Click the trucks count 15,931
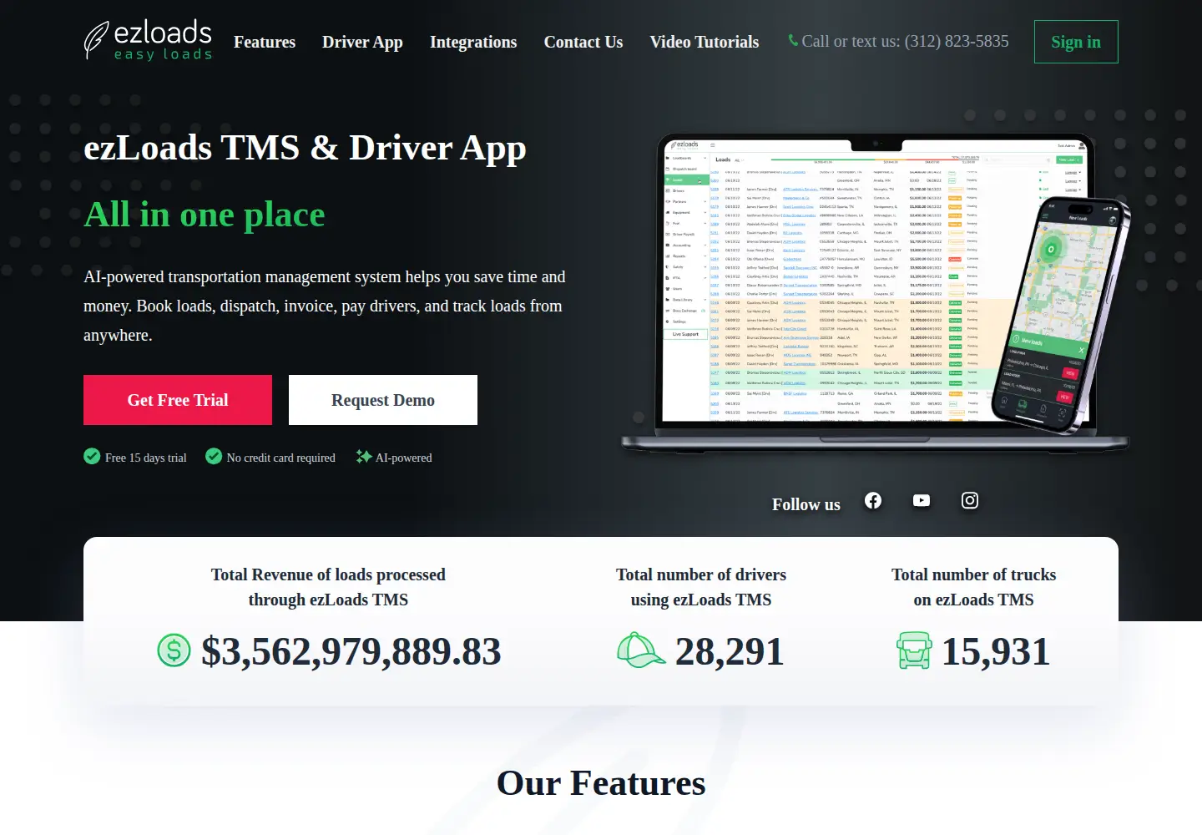 click(996, 651)
